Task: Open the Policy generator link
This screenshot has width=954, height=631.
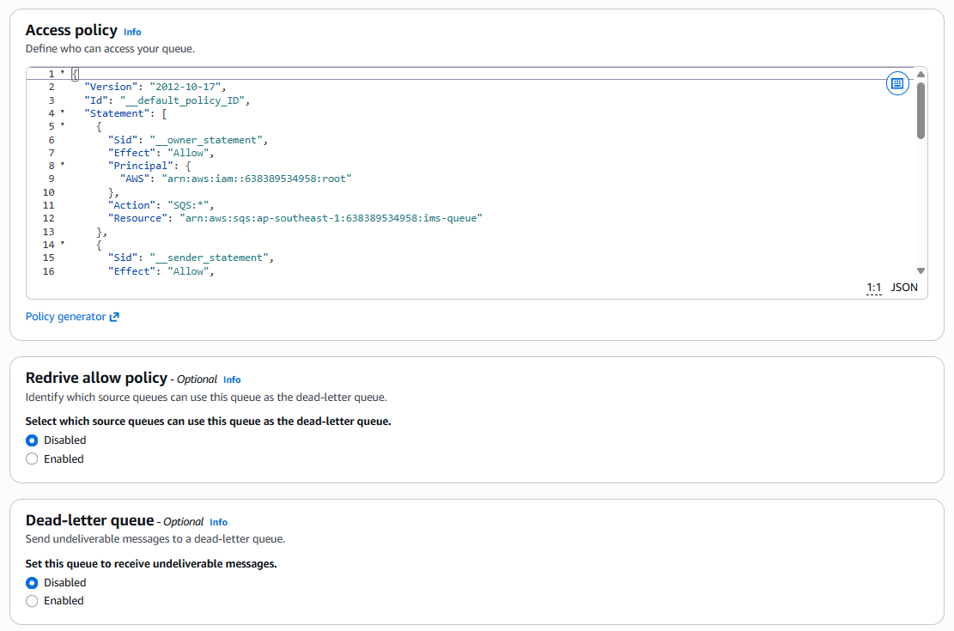Action: pos(65,317)
